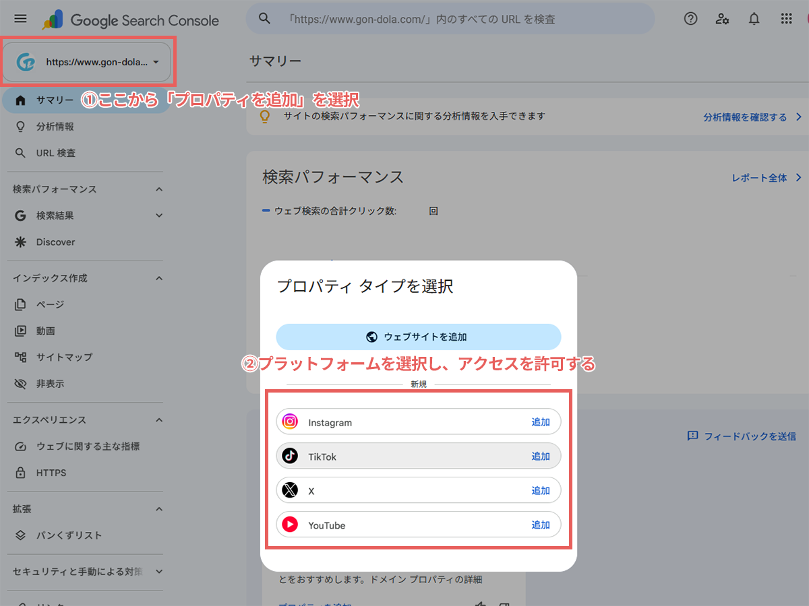This screenshot has height=606, width=809.
Task: Open the property selector dropdown
Action: (87, 62)
